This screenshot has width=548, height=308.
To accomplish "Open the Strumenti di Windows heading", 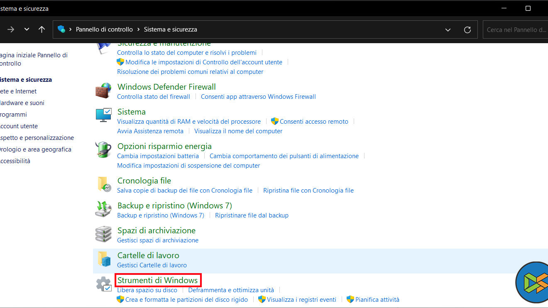I will (157, 280).
